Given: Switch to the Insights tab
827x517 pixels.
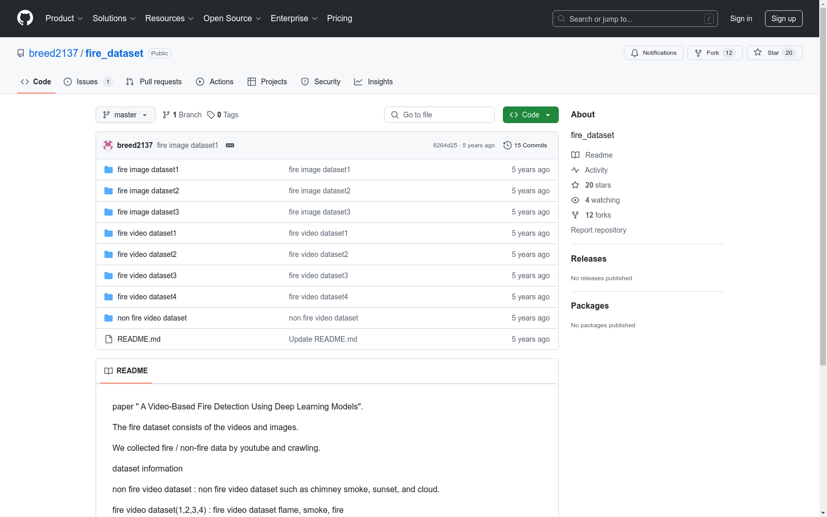Looking at the screenshot, I should [x=373, y=82].
